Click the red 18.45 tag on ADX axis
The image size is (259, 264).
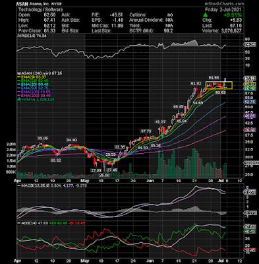pos(250,250)
